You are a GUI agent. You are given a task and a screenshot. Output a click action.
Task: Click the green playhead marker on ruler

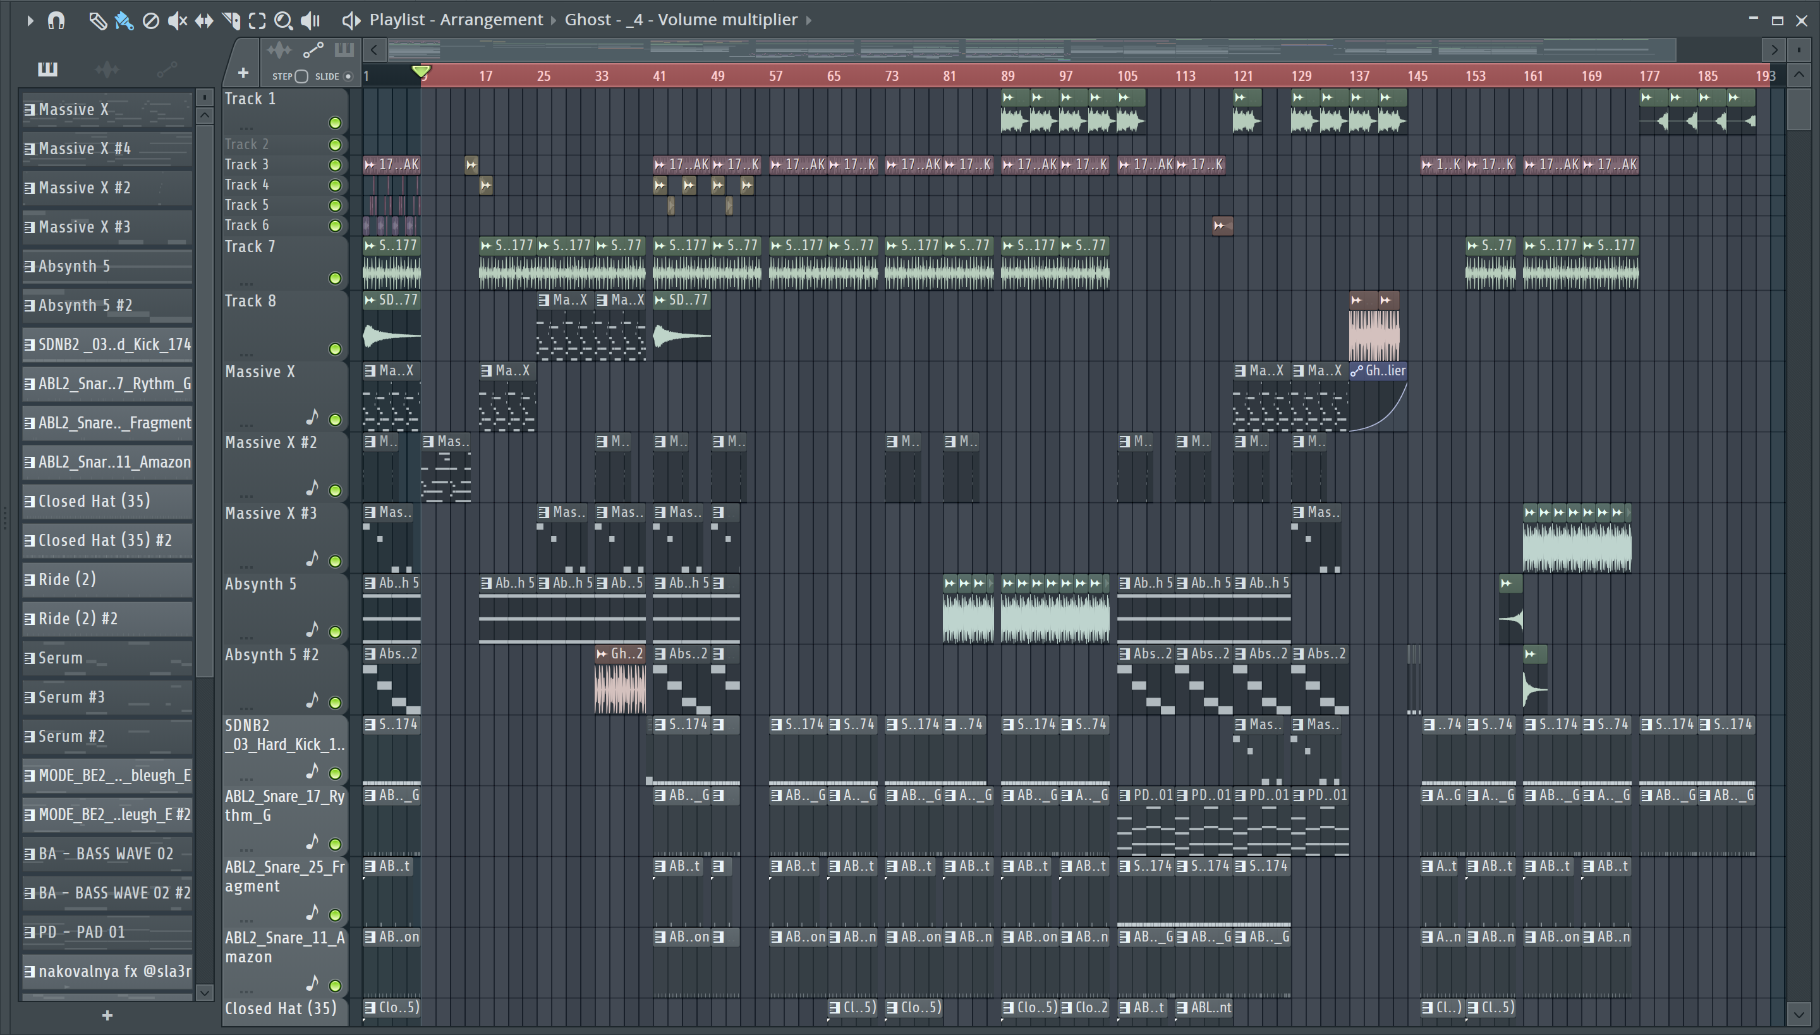tap(421, 72)
